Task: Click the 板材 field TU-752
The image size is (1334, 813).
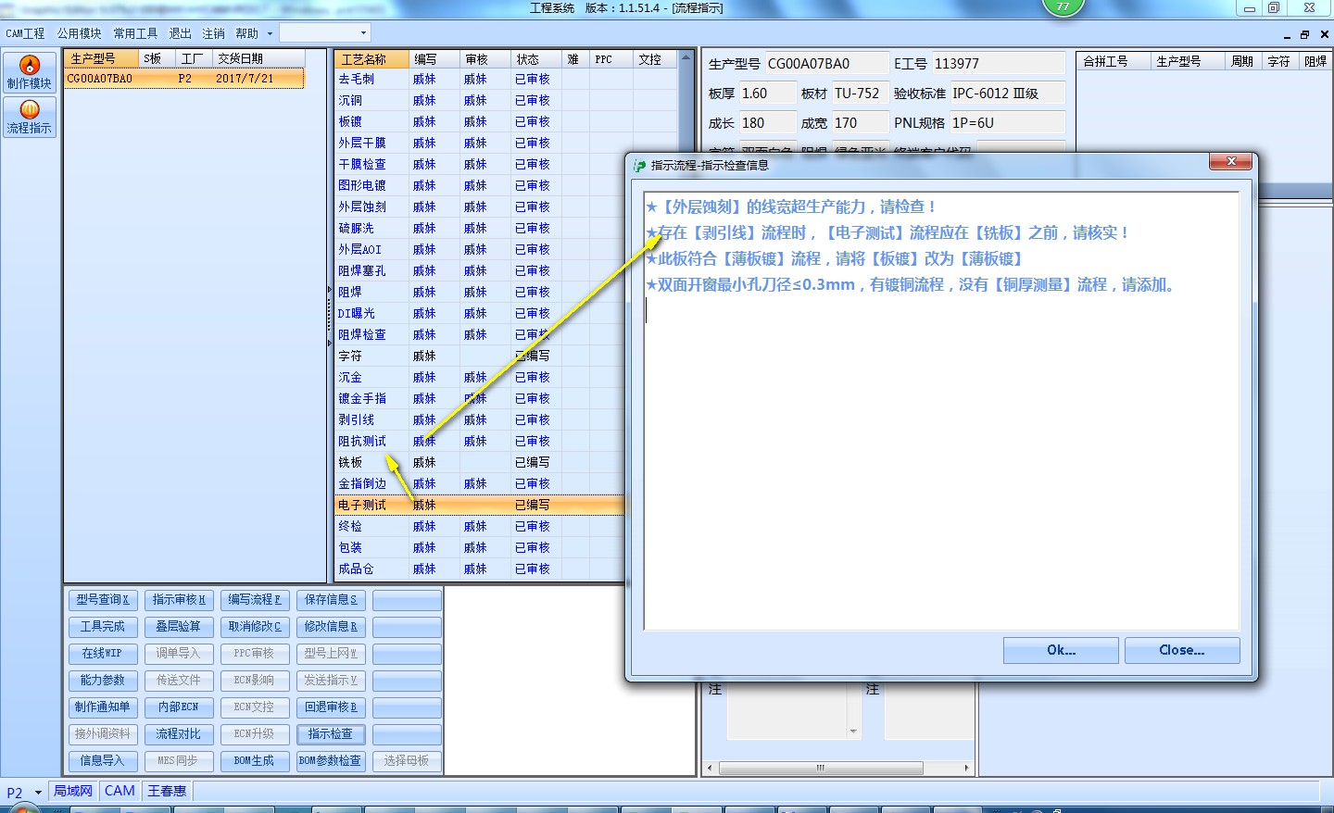Action: point(860,94)
